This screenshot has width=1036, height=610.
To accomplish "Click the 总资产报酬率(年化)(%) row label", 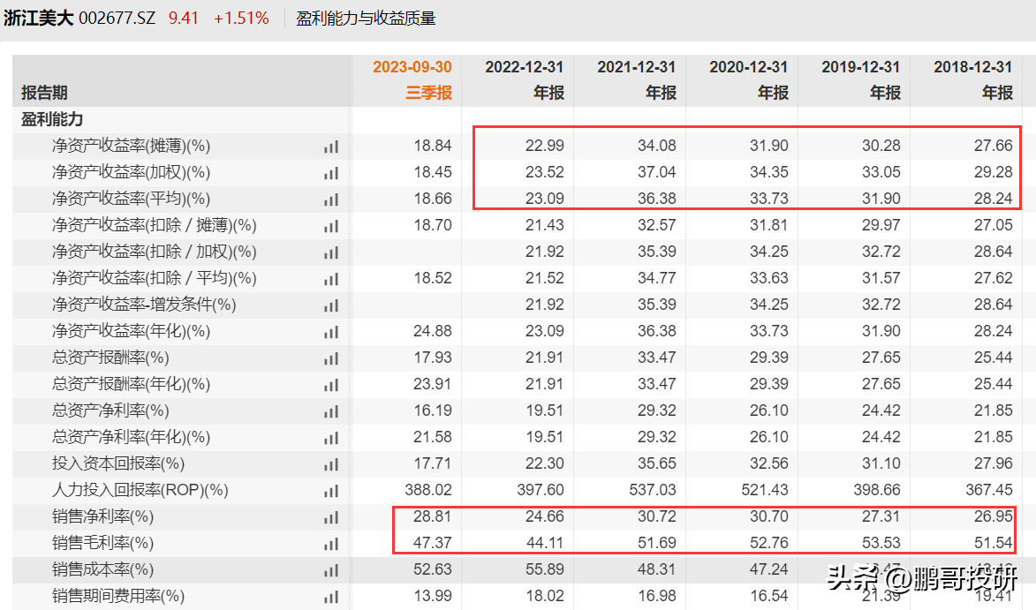I will pyautogui.click(x=131, y=384).
